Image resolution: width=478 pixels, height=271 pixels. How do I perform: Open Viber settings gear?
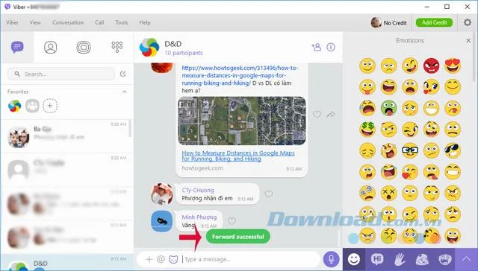coord(468,22)
